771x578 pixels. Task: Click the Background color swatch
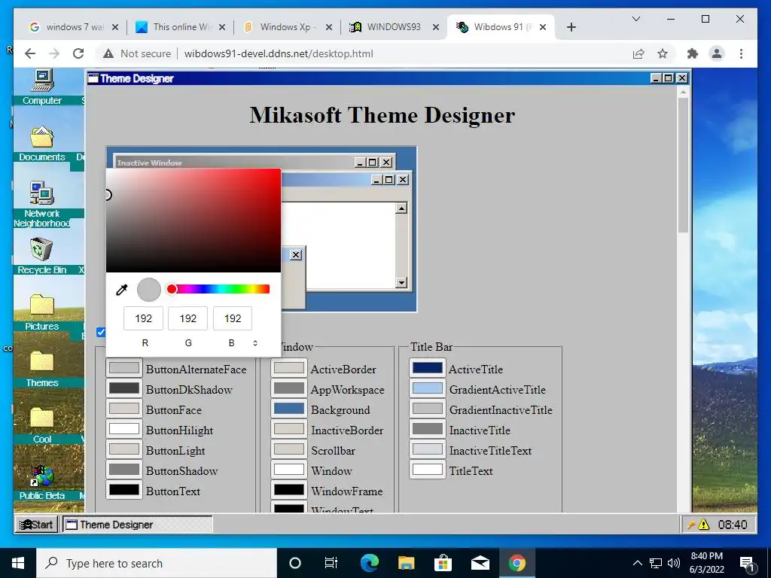tap(288, 409)
